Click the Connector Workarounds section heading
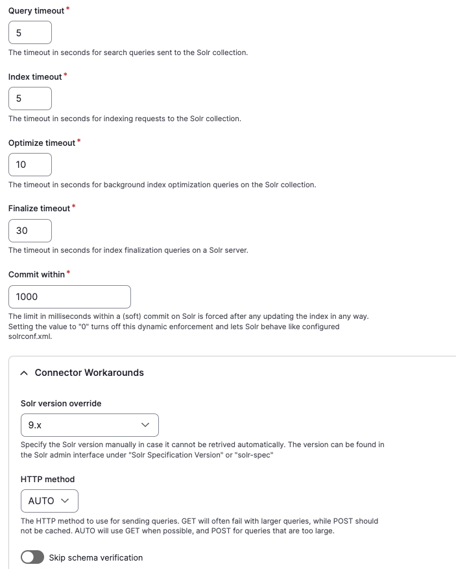Viewport: 456px width, 569px height. [90, 373]
